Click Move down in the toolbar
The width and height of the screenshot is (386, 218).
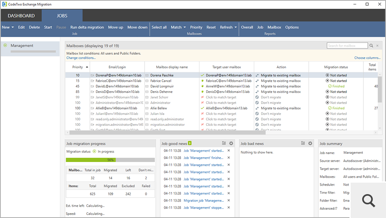click(x=138, y=27)
